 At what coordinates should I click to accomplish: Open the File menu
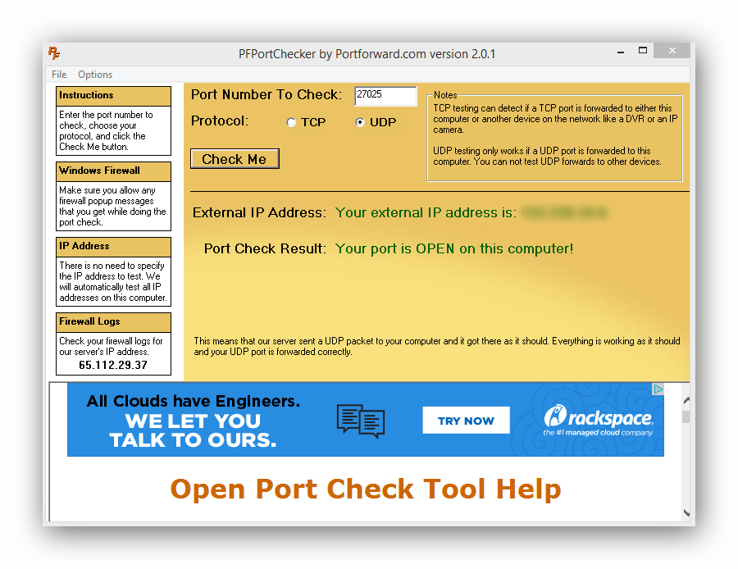coord(59,75)
